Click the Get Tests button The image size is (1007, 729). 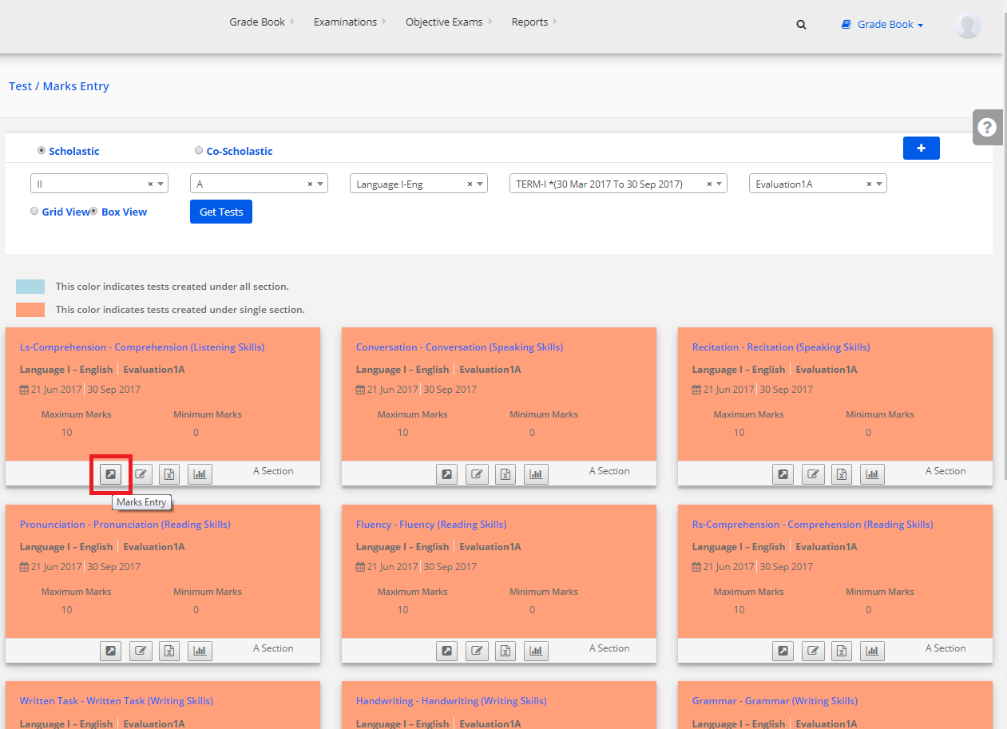tap(220, 212)
